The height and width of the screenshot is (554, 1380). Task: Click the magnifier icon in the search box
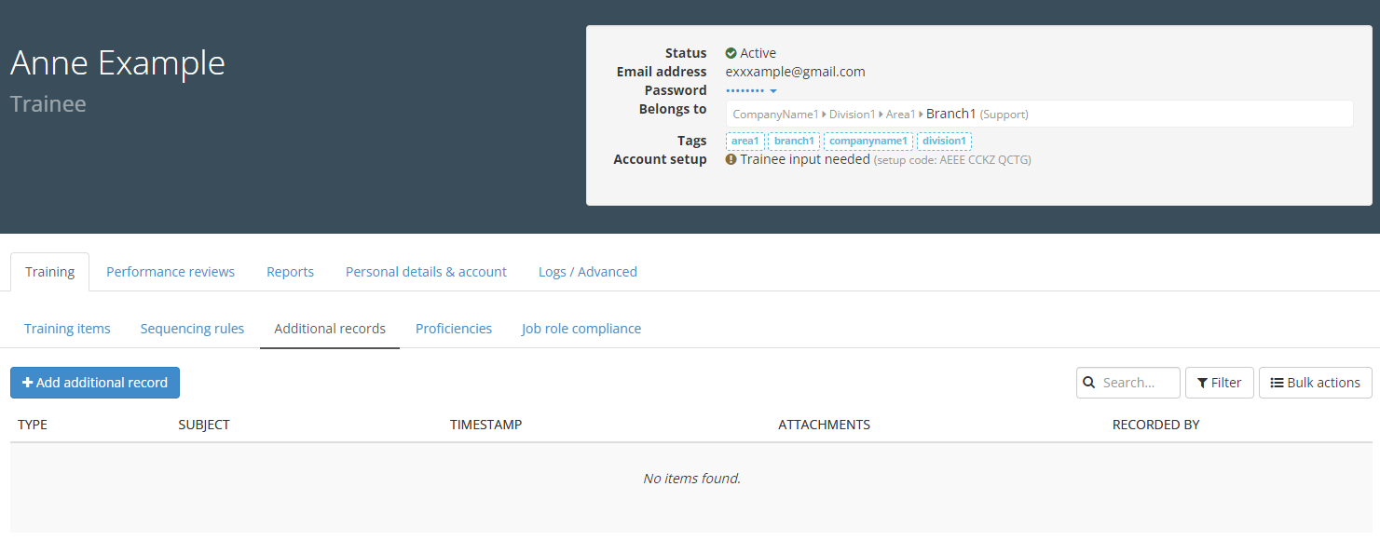(x=1089, y=383)
